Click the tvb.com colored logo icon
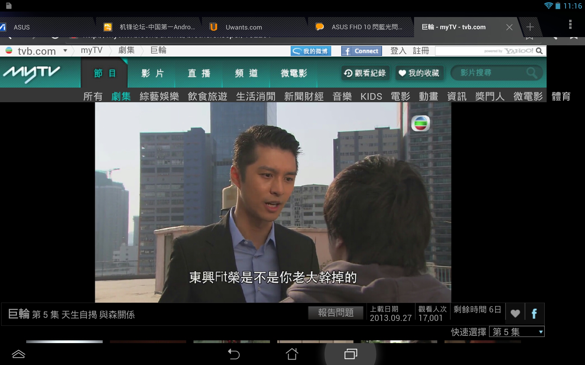The width and height of the screenshot is (585, 365). (x=9, y=50)
